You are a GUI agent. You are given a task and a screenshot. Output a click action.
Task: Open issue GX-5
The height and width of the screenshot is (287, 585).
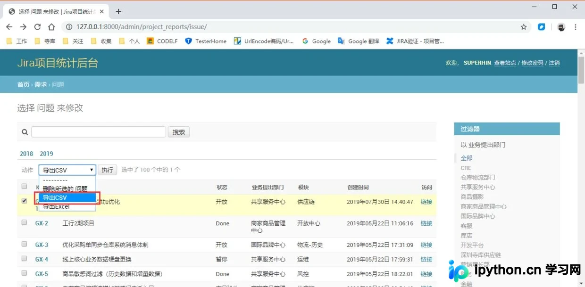[42, 274]
